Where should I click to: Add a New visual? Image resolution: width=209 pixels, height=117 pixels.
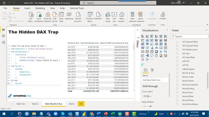pos(108,17)
